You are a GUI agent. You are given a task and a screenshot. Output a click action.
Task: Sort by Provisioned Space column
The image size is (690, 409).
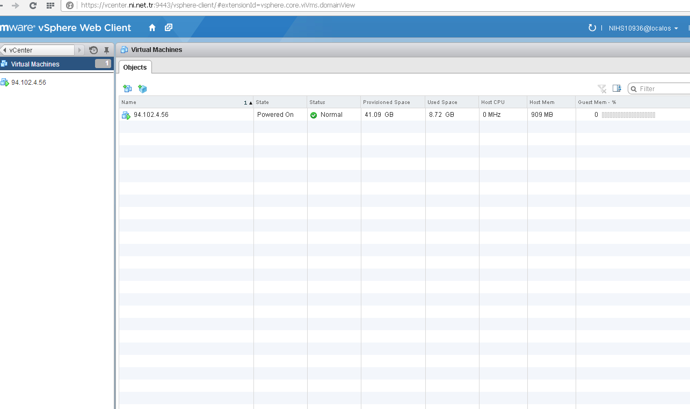click(393, 102)
